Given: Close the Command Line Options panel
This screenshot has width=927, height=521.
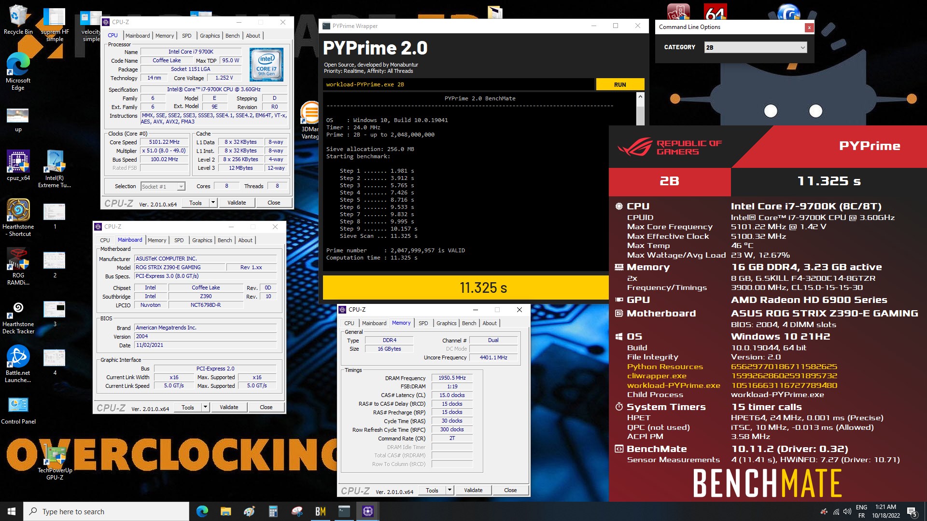Looking at the screenshot, I should (809, 27).
